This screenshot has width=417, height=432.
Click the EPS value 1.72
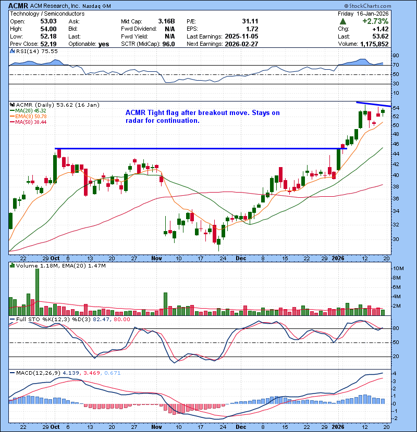pyautogui.click(x=252, y=29)
